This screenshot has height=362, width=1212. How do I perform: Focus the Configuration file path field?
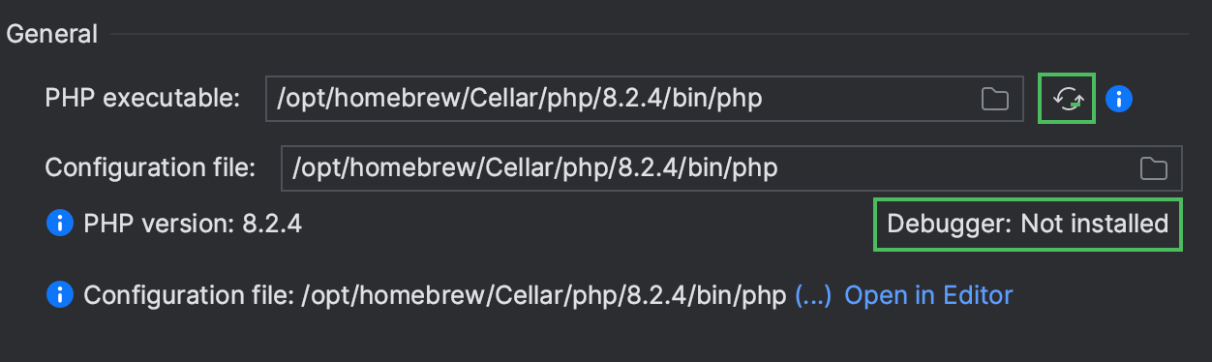pos(731,168)
